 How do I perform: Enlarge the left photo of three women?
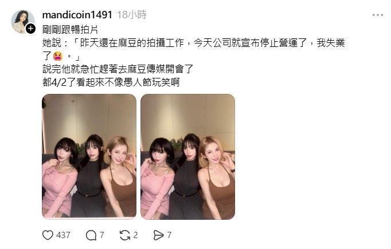tap(89, 157)
